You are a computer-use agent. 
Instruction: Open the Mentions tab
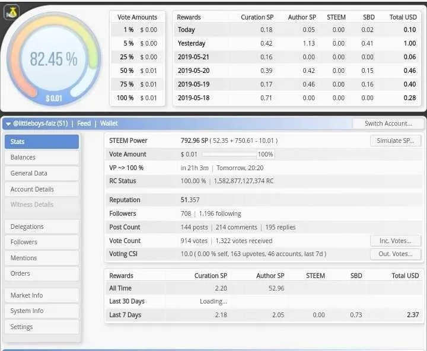(42, 258)
